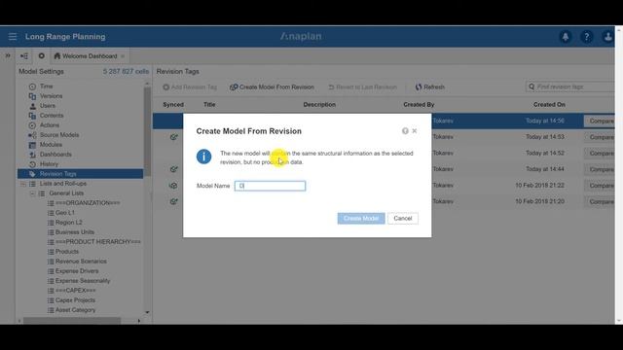
Task: Collapse the General Lists node
Action: click(x=32, y=193)
